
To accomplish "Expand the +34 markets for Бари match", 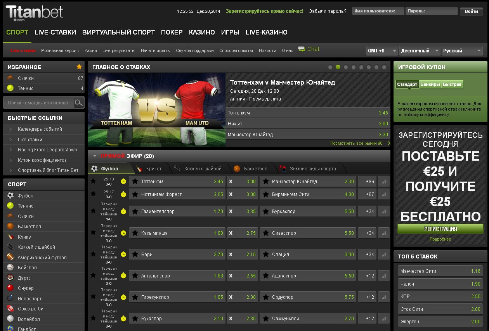I will pos(367,254).
